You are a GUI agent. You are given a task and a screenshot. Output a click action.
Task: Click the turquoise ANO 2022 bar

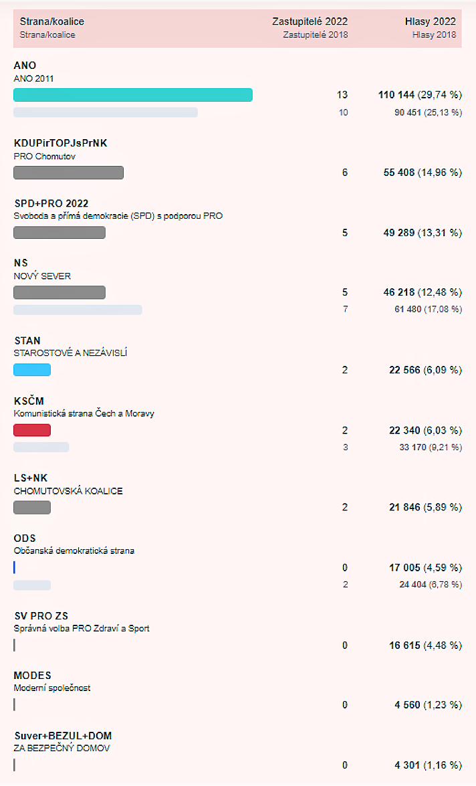[133, 95]
